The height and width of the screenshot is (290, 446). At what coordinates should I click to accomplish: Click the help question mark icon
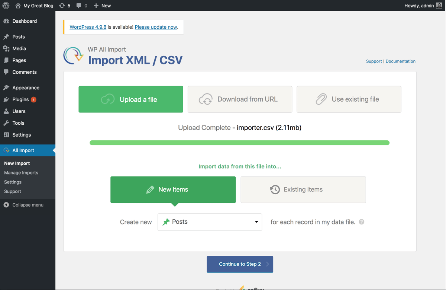[361, 222]
